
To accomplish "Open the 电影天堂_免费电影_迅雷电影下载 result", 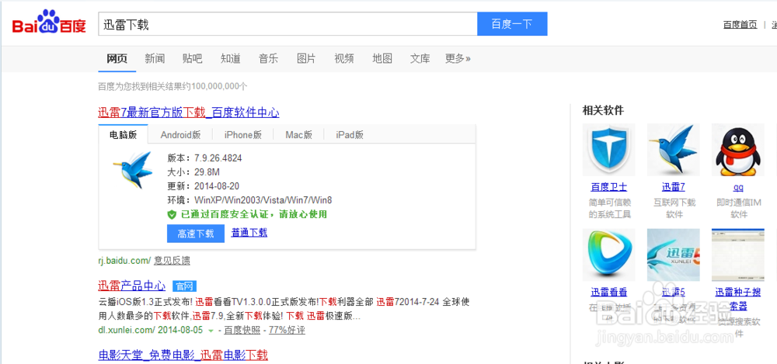I will pyautogui.click(x=183, y=355).
